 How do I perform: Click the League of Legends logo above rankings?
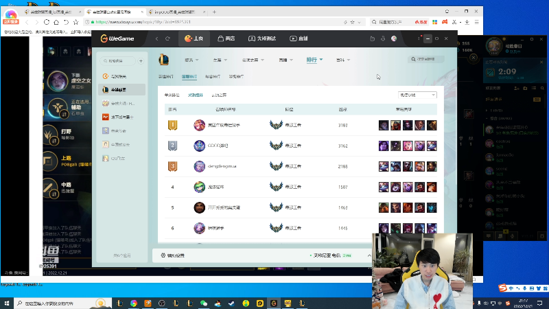(163, 60)
